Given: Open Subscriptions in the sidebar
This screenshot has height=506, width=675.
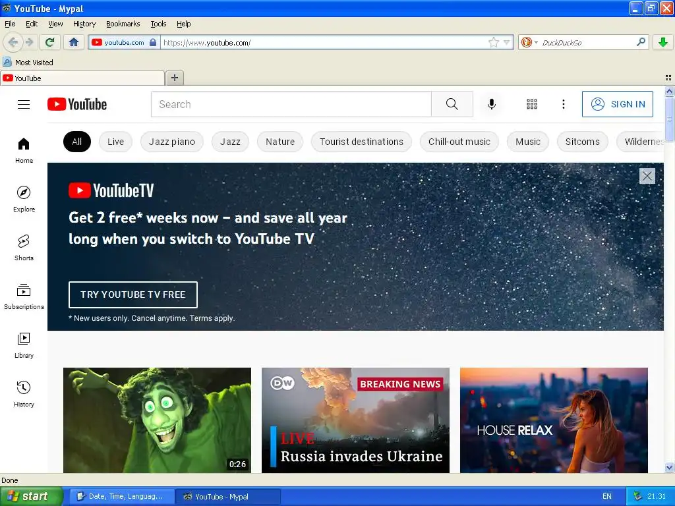Looking at the screenshot, I should pos(24,296).
